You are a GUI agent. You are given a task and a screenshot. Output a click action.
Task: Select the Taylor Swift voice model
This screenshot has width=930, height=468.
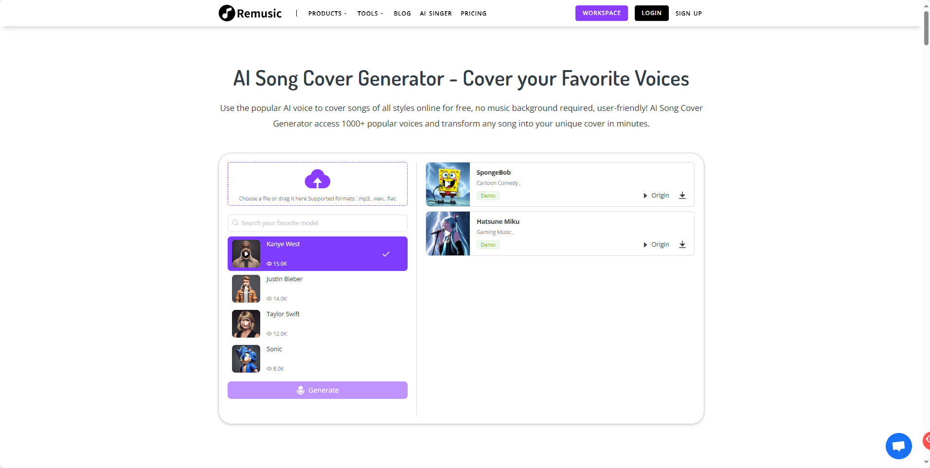317,324
